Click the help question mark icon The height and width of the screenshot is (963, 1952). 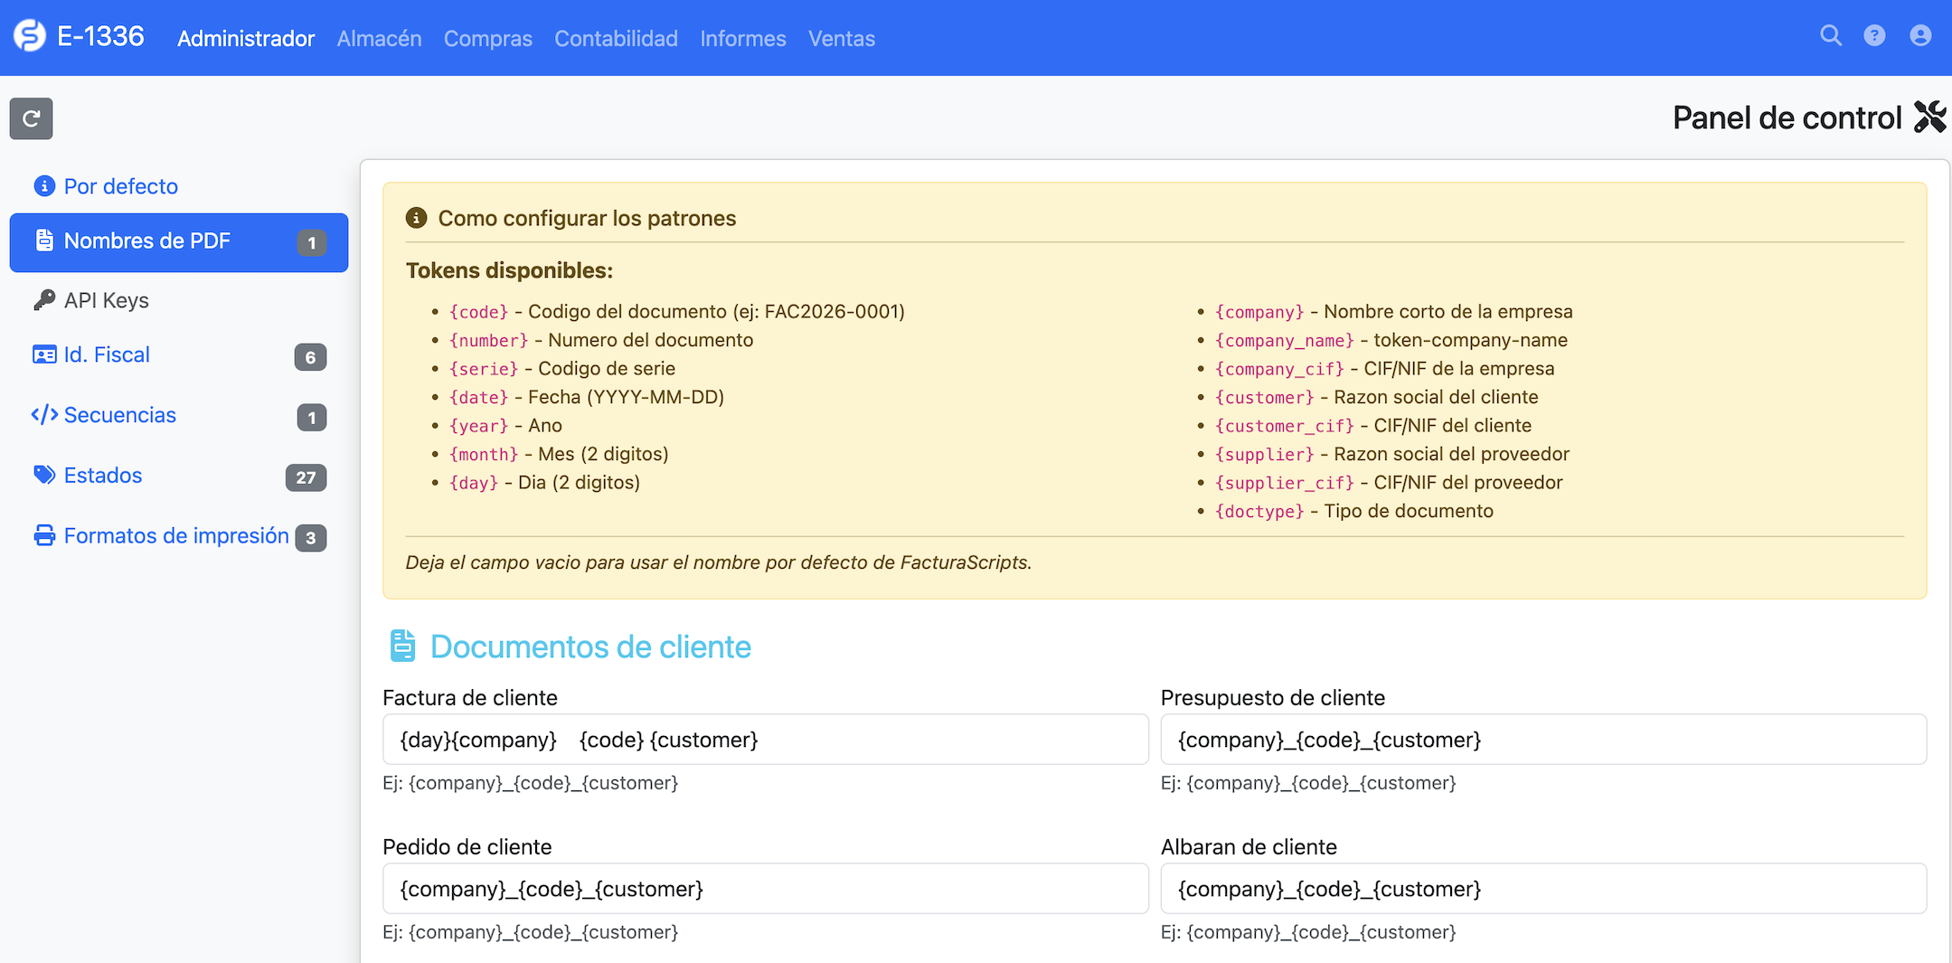[1874, 36]
